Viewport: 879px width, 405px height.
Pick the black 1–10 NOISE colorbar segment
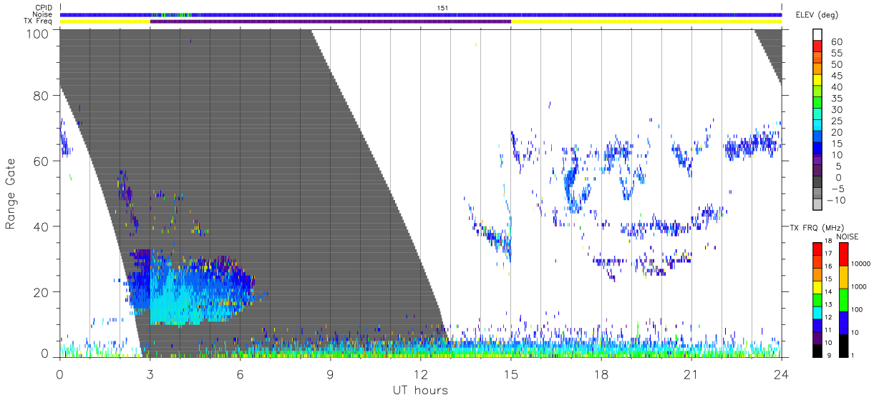coord(844,345)
